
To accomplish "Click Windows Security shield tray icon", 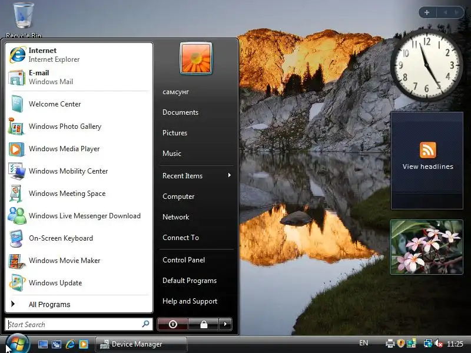I will [x=401, y=343].
